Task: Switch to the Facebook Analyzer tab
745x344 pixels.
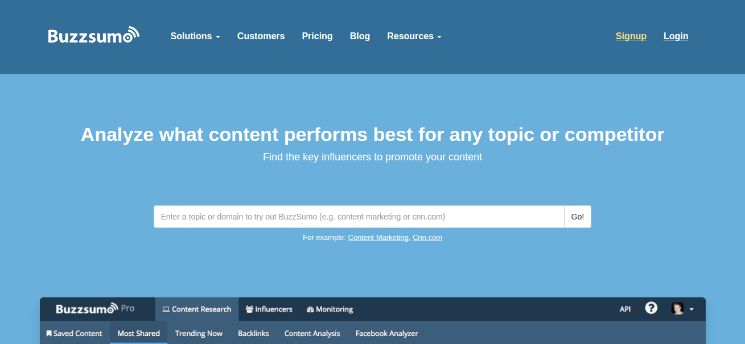Action: point(387,333)
